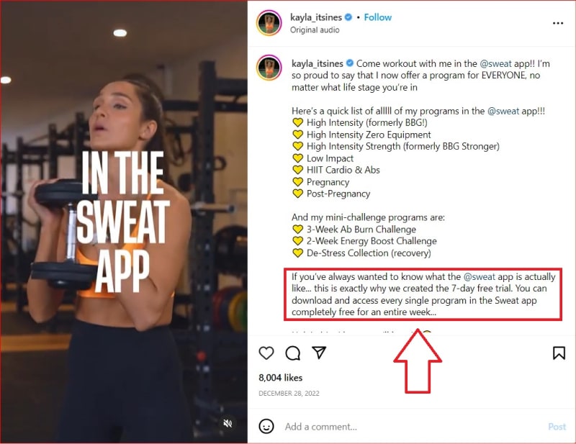Image resolution: width=576 pixels, height=444 pixels.
Task: Open kayla_itsines username in header
Action: point(316,17)
